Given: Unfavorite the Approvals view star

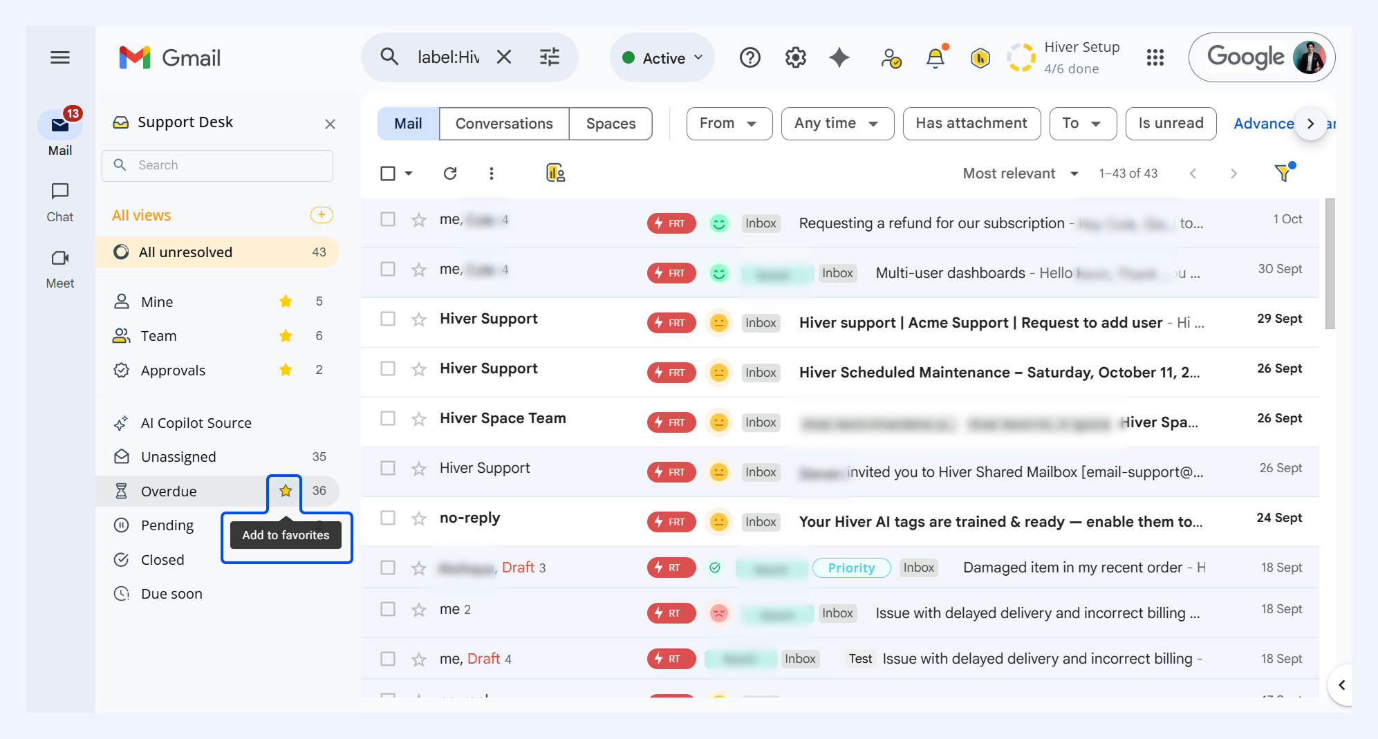Looking at the screenshot, I should pyautogui.click(x=286, y=370).
